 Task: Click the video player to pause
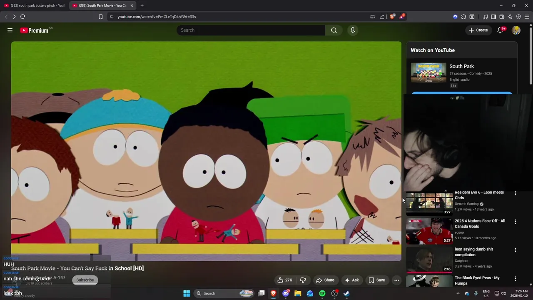click(206, 151)
